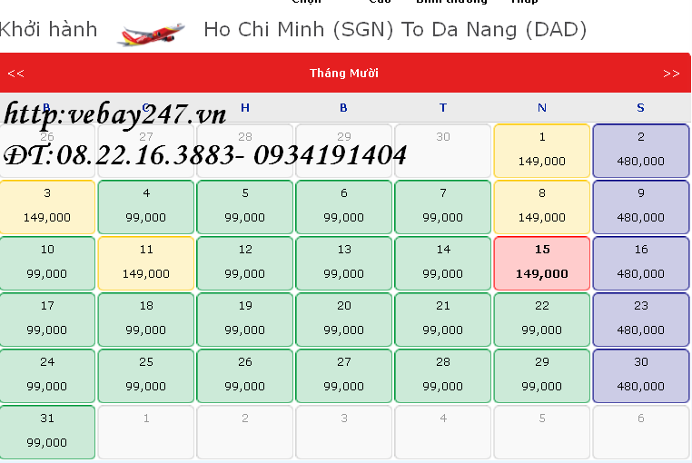Viewport: 692px width, 463px height.
Task: Select October 1 fare 149,000
Action: [542, 150]
